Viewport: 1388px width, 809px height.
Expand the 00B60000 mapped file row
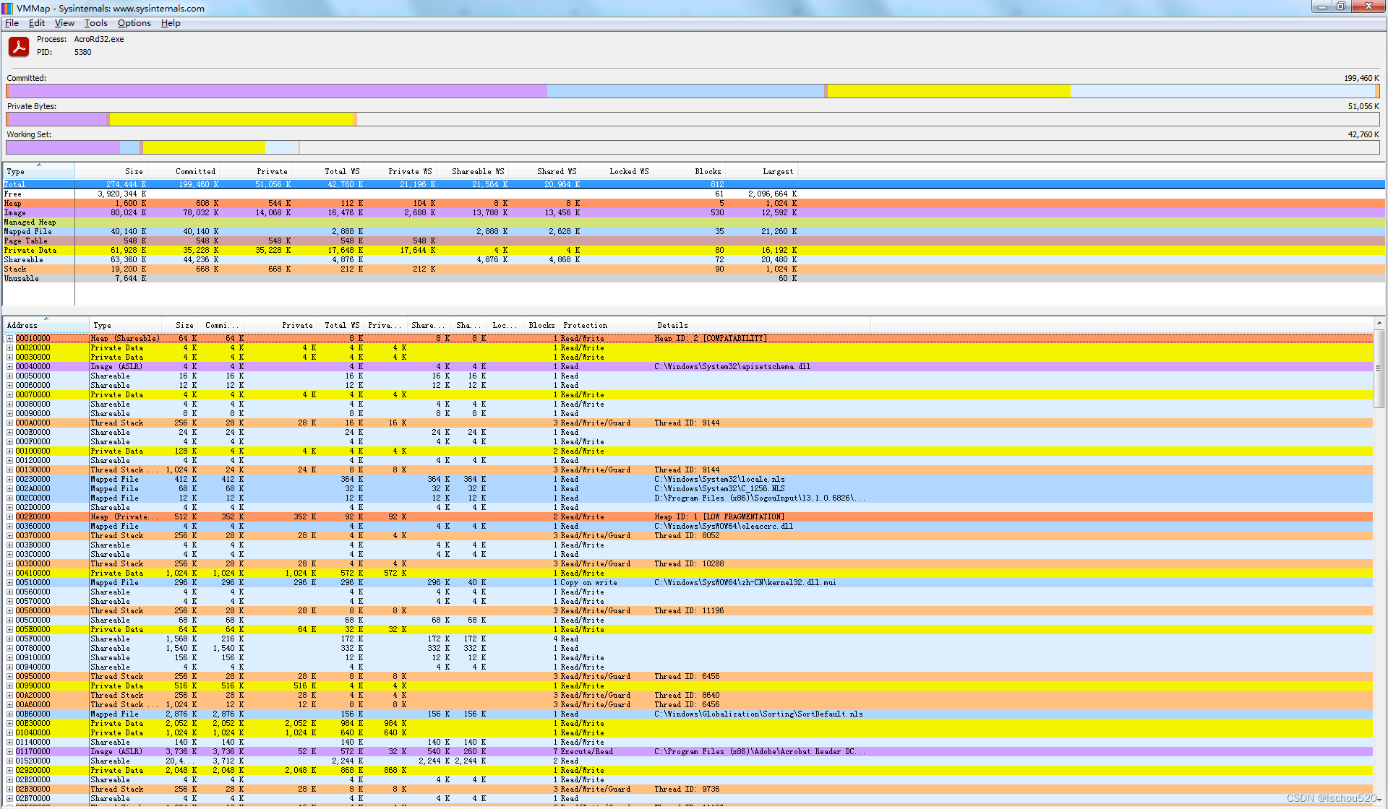(10, 714)
